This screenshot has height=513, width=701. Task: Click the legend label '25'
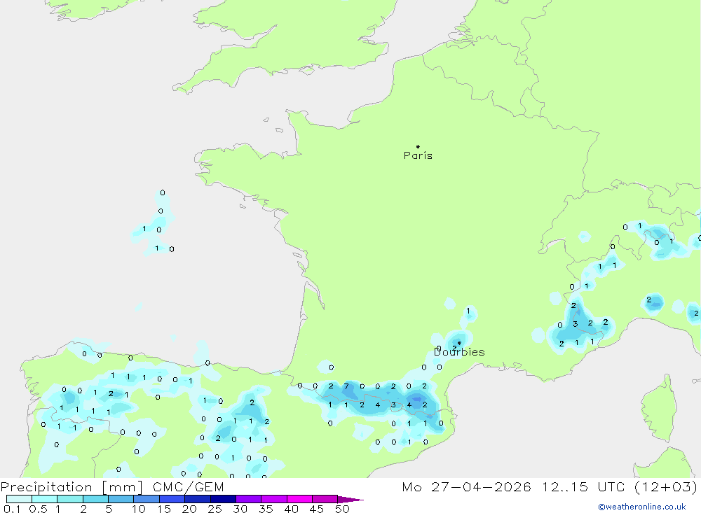(215, 509)
